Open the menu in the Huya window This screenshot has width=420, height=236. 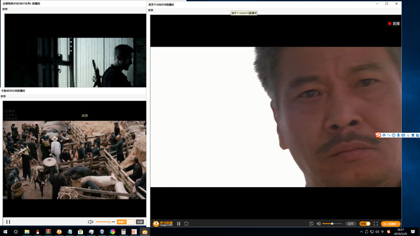[151, 10]
